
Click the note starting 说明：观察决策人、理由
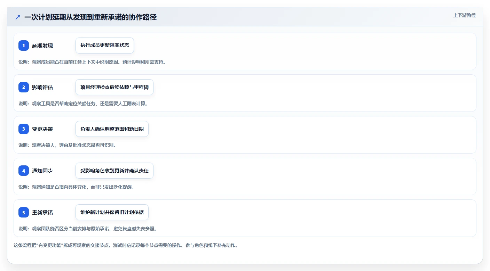click(x=67, y=145)
